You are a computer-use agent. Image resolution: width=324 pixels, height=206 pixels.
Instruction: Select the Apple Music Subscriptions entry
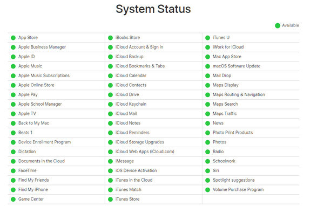pos(44,75)
